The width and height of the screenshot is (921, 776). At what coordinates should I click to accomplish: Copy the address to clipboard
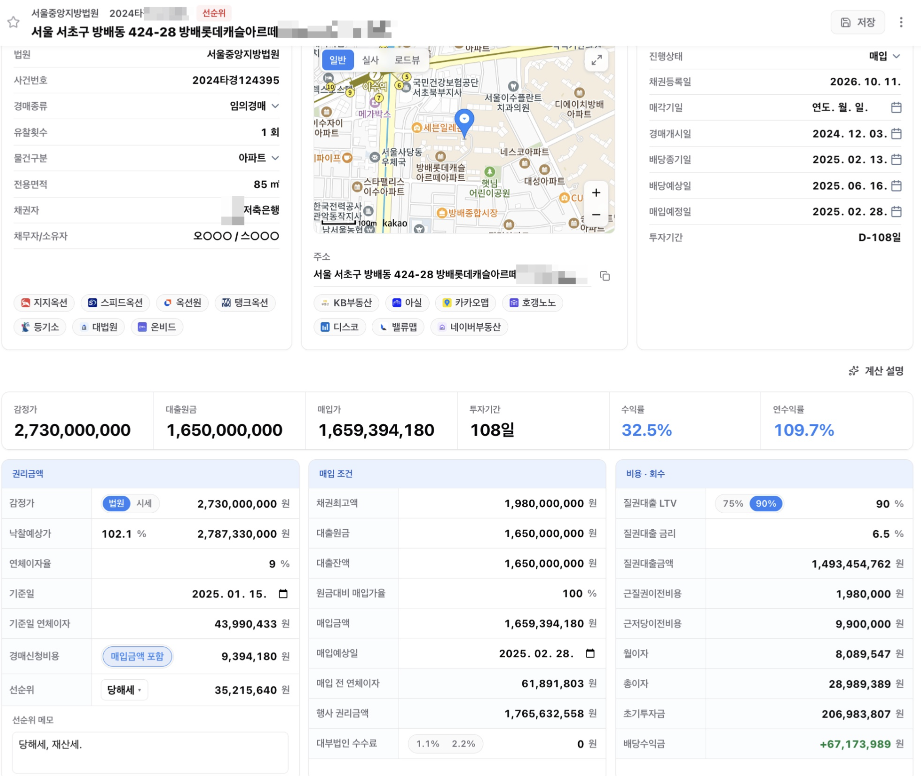[x=605, y=276]
